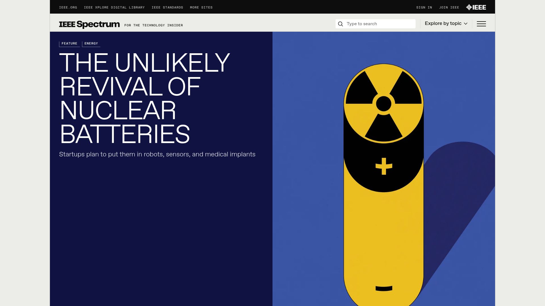Click the IEEE logo in top bar
This screenshot has height=306, width=545.
pos(476,7)
